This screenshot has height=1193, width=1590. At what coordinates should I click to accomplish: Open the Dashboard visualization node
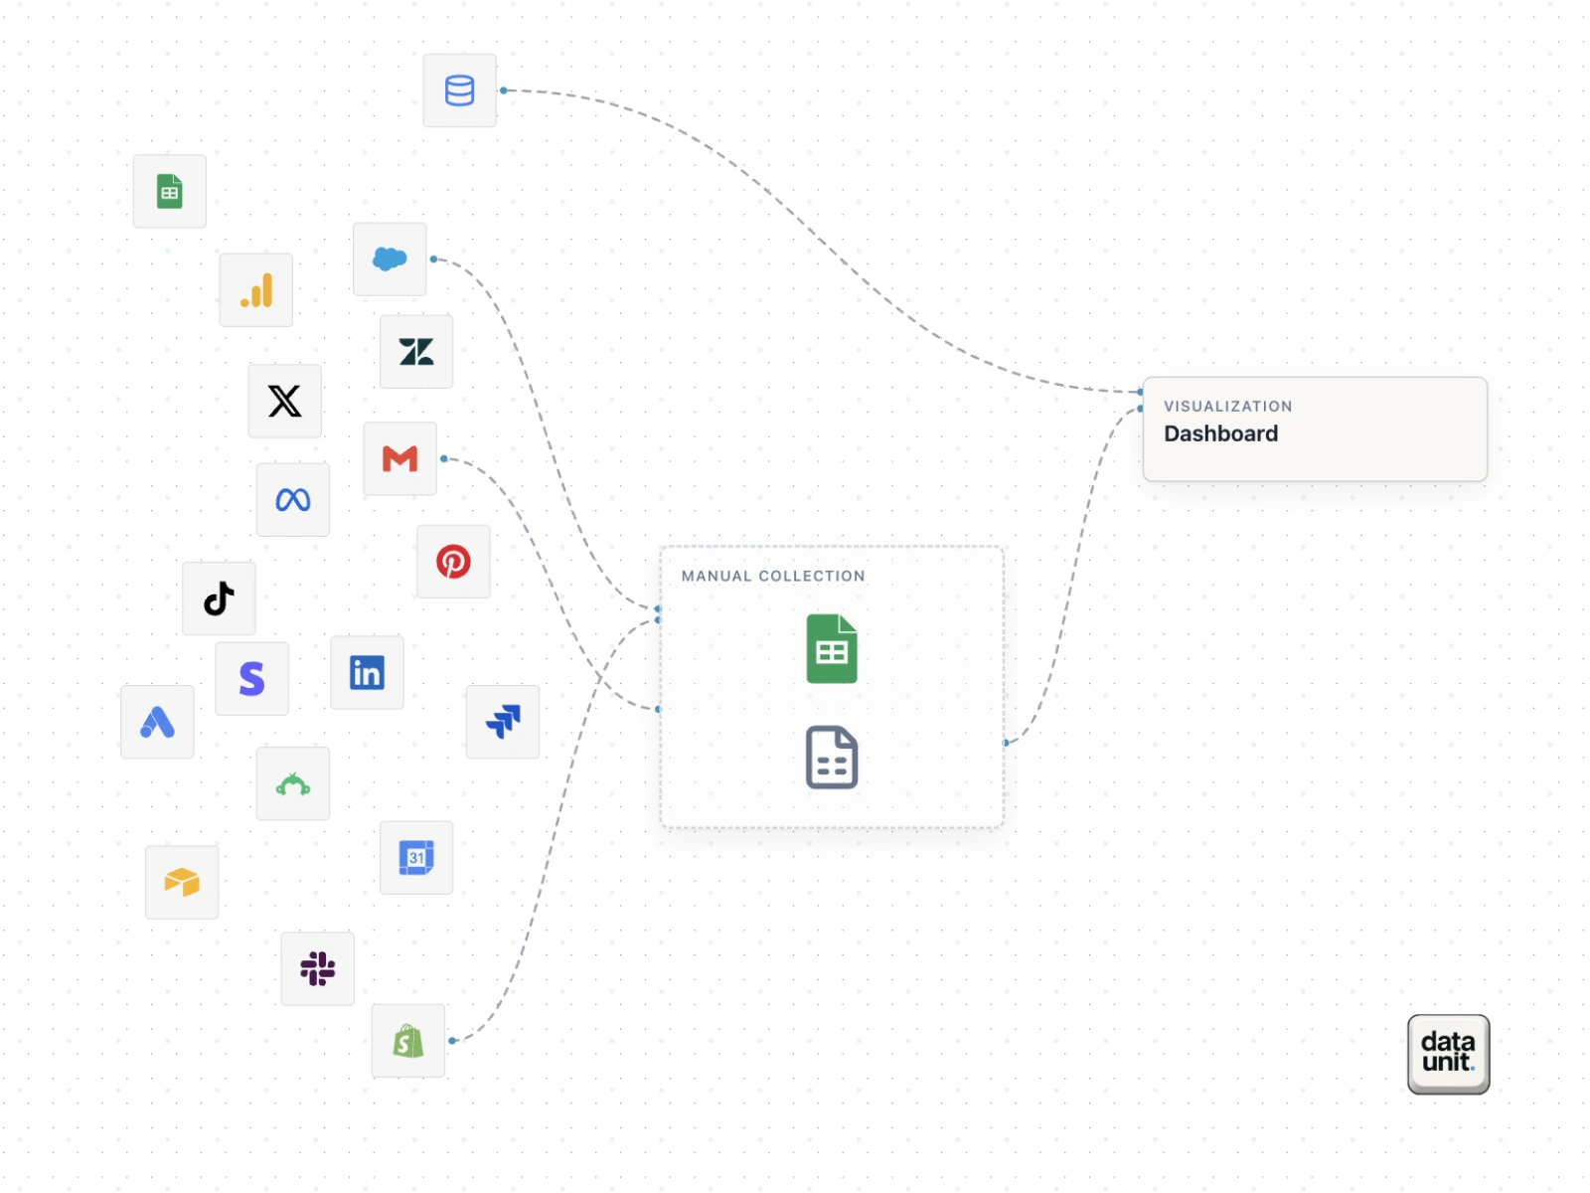point(1315,429)
